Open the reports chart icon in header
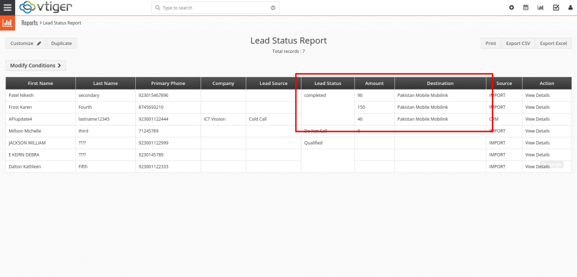Screen dimensions: 577x277 [x=540, y=8]
